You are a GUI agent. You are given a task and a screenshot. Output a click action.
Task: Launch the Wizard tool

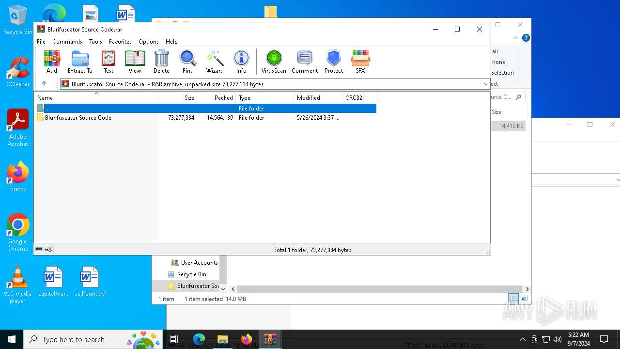click(215, 62)
